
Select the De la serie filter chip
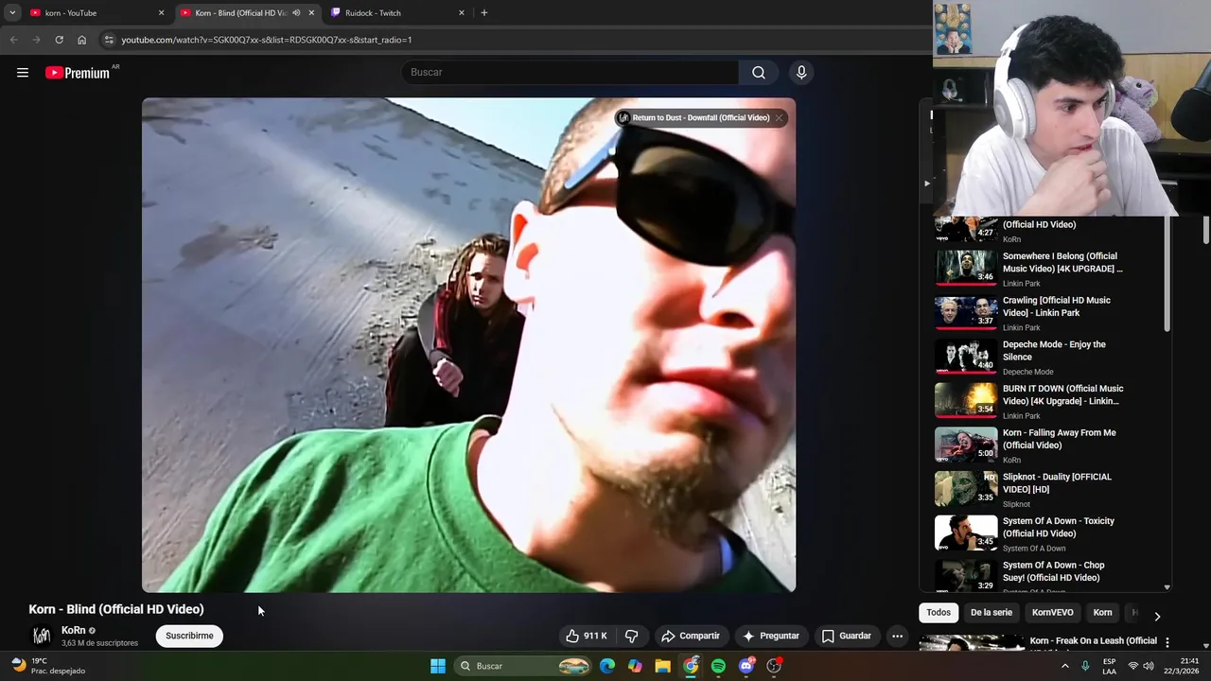coord(991,612)
